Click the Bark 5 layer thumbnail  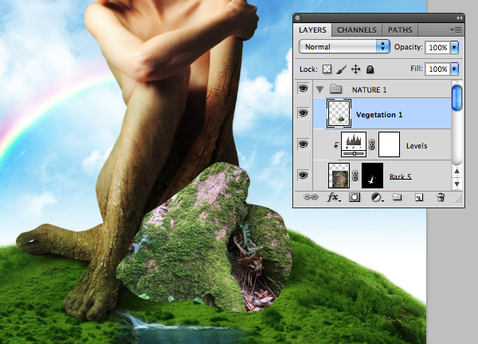click(339, 176)
